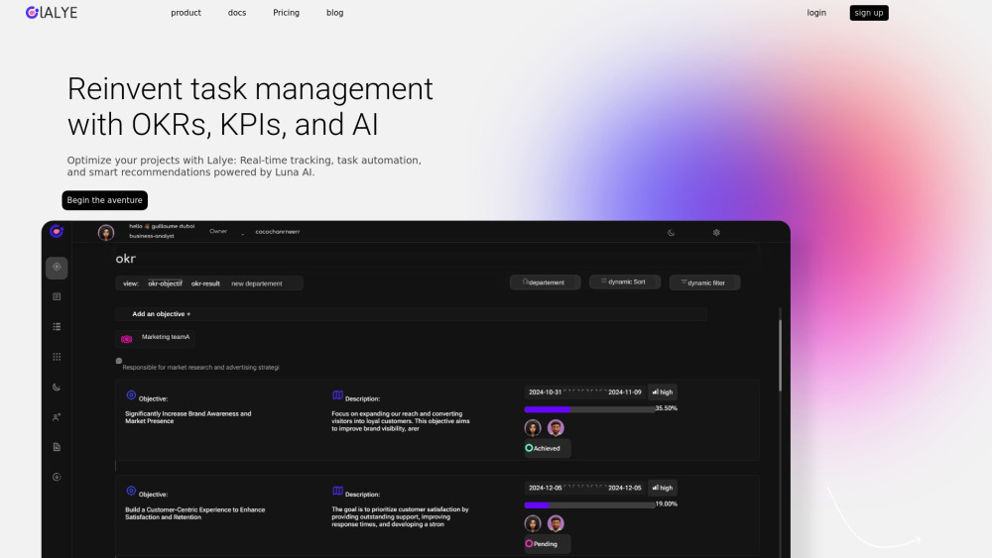This screenshot has width=992, height=558.
Task: Open the dynamic filter dropdown
Action: 704,282
